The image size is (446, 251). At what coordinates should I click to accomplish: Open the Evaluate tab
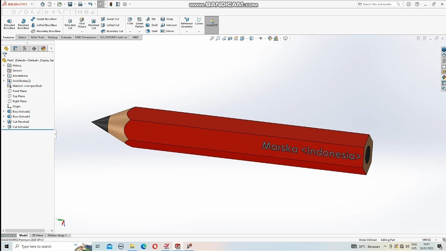pyautogui.click(x=66, y=37)
